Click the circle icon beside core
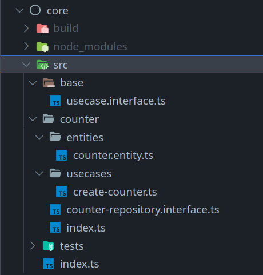This screenshot has width=263, height=275. (35, 10)
